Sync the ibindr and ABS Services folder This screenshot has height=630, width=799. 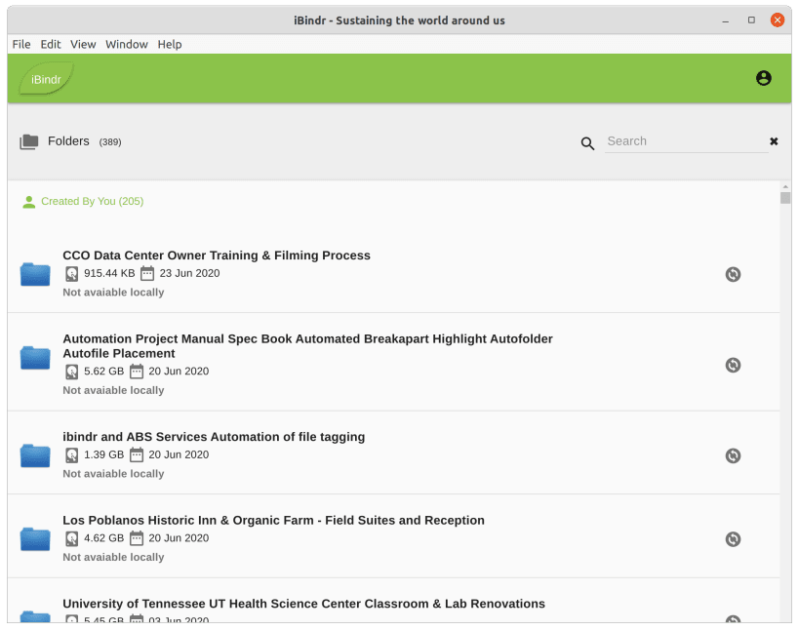(733, 455)
